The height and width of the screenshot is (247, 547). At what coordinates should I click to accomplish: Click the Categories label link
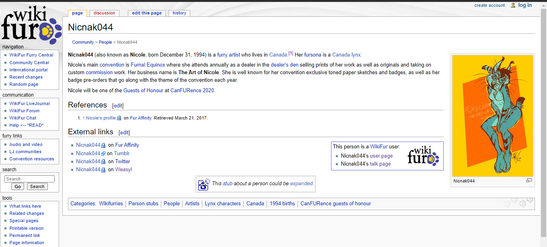tap(82, 204)
